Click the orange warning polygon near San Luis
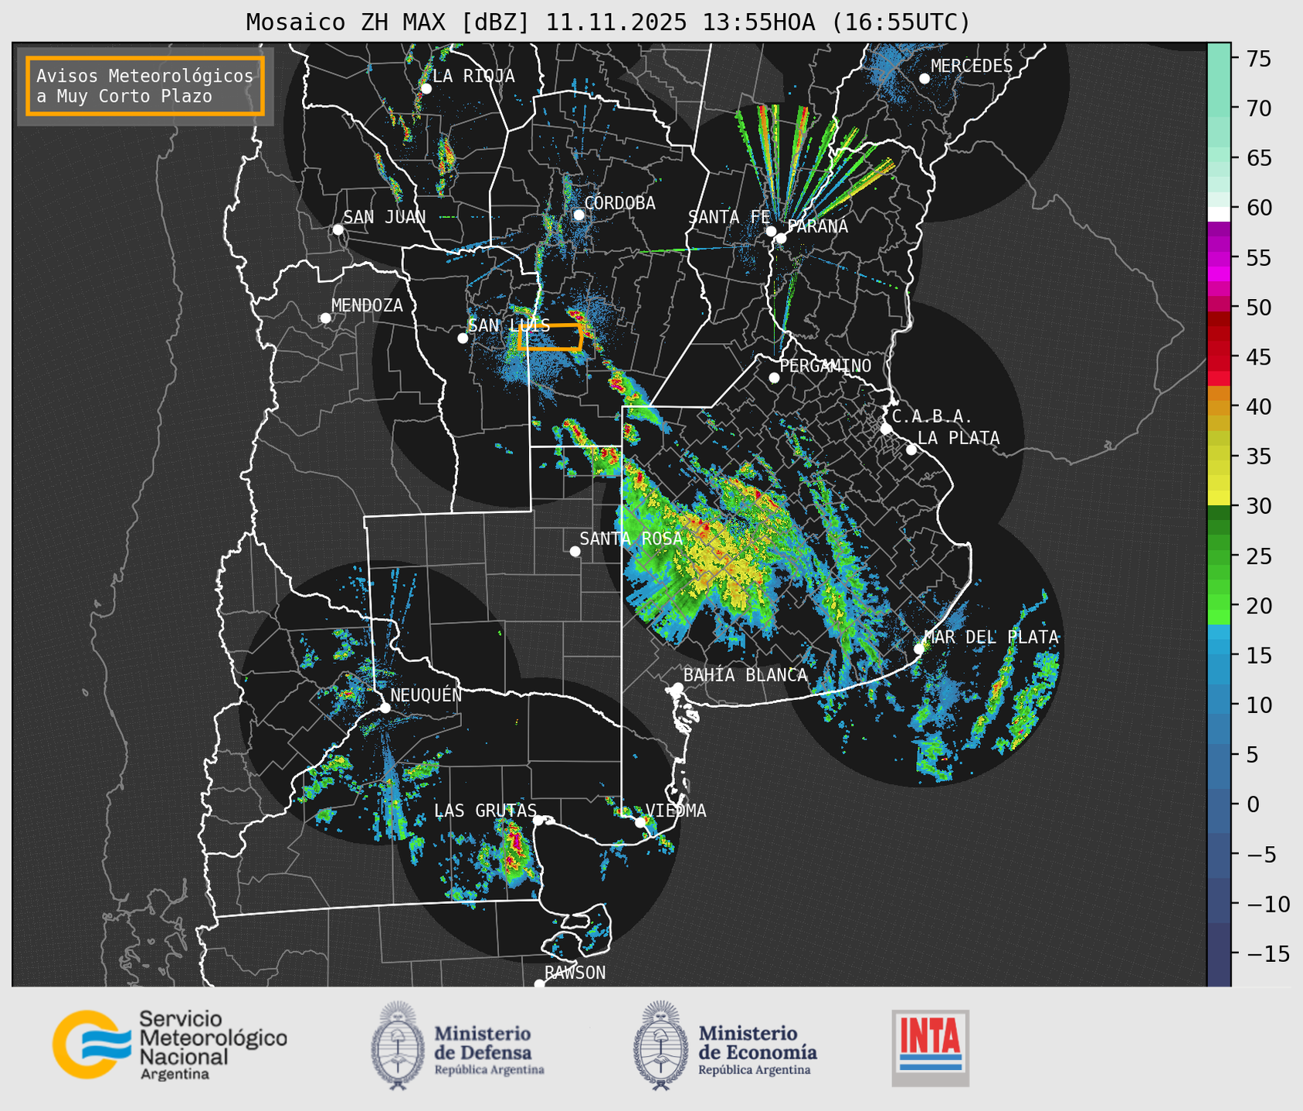The width and height of the screenshot is (1303, 1111). click(550, 338)
